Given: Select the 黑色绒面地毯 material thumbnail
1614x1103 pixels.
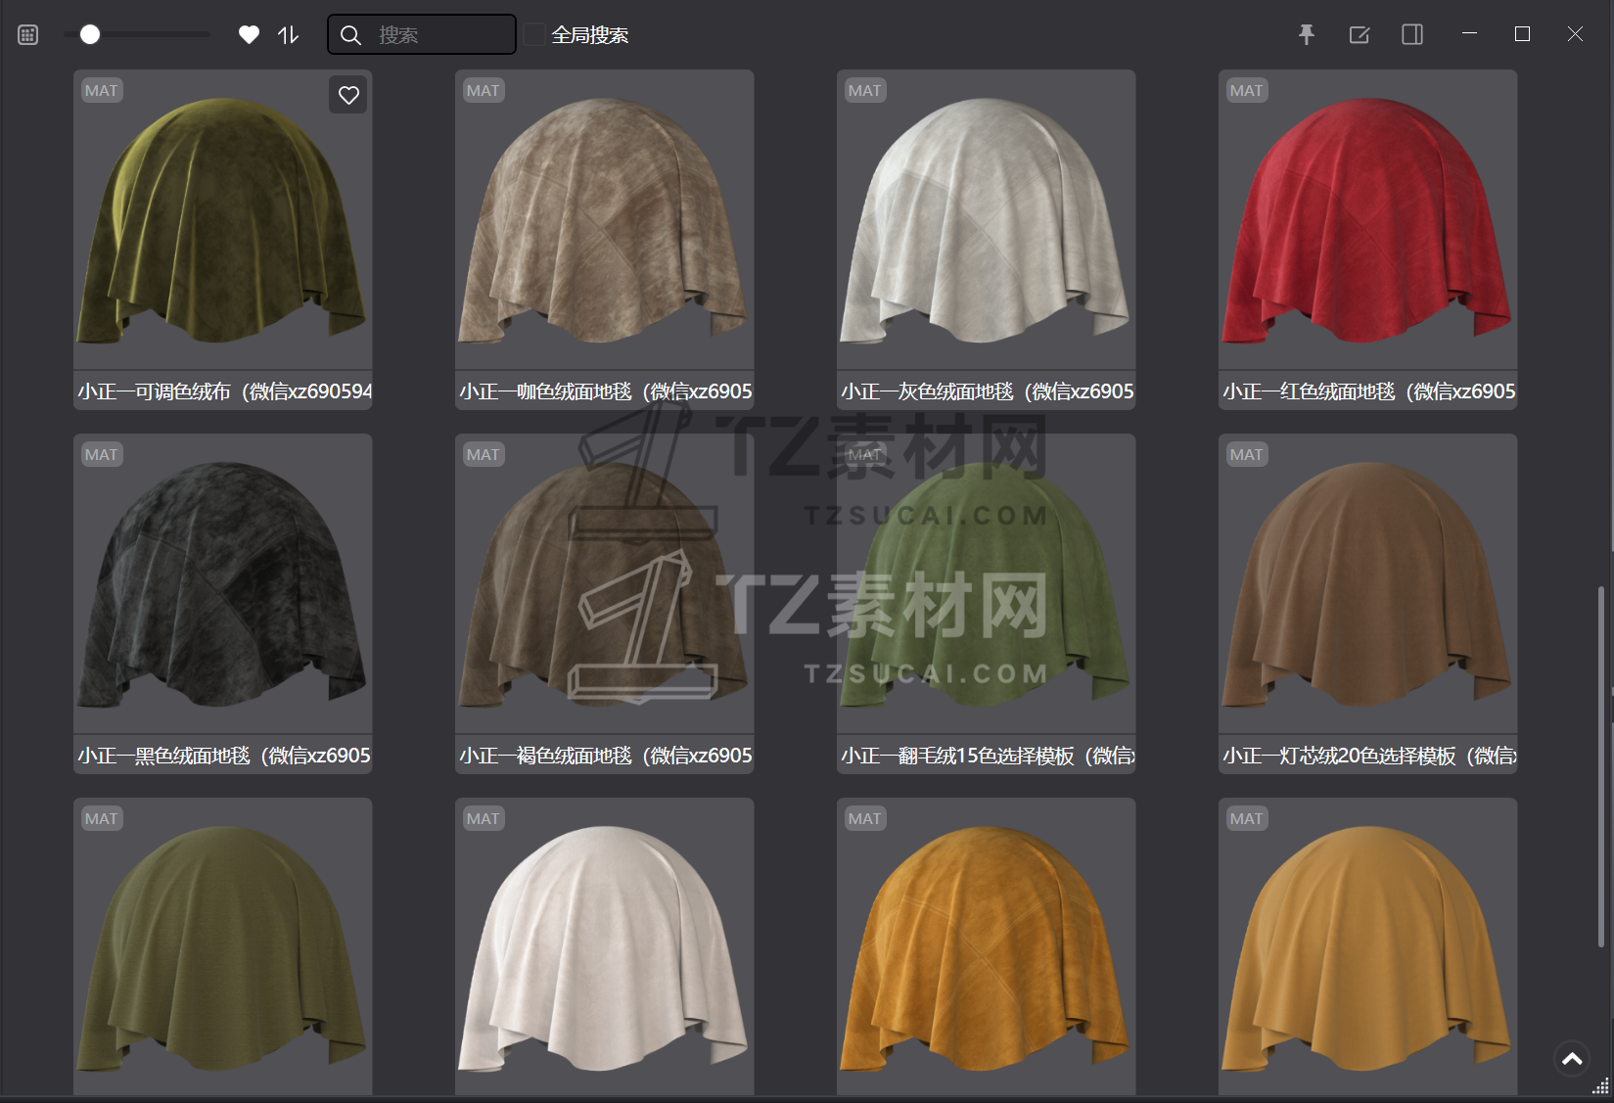Looking at the screenshot, I should point(223,584).
